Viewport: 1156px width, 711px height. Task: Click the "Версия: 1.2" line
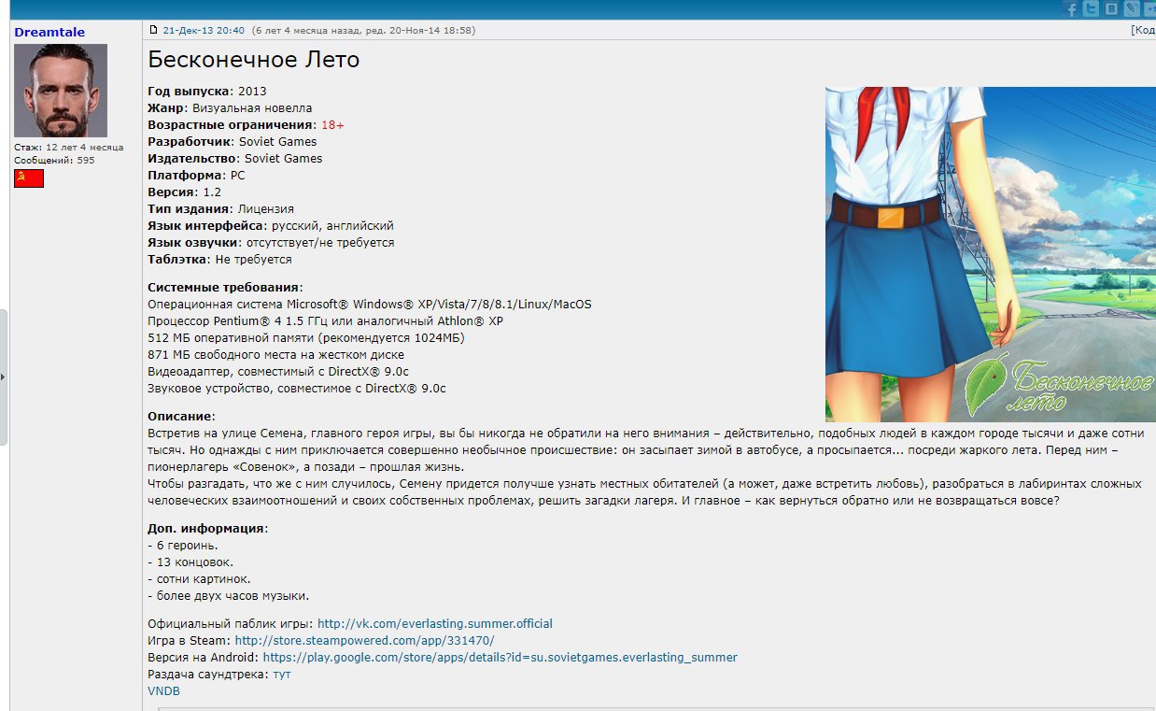(185, 192)
